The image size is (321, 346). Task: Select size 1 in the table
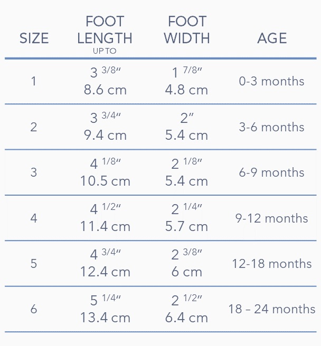pyautogui.click(x=34, y=81)
